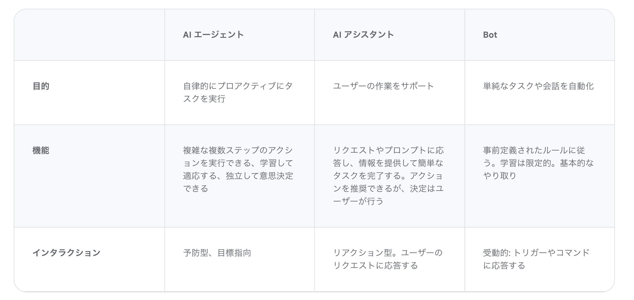Click the text 決定はユーザーが行う
The height and width of the screenshot is (300, 634).
pos(388,195)
